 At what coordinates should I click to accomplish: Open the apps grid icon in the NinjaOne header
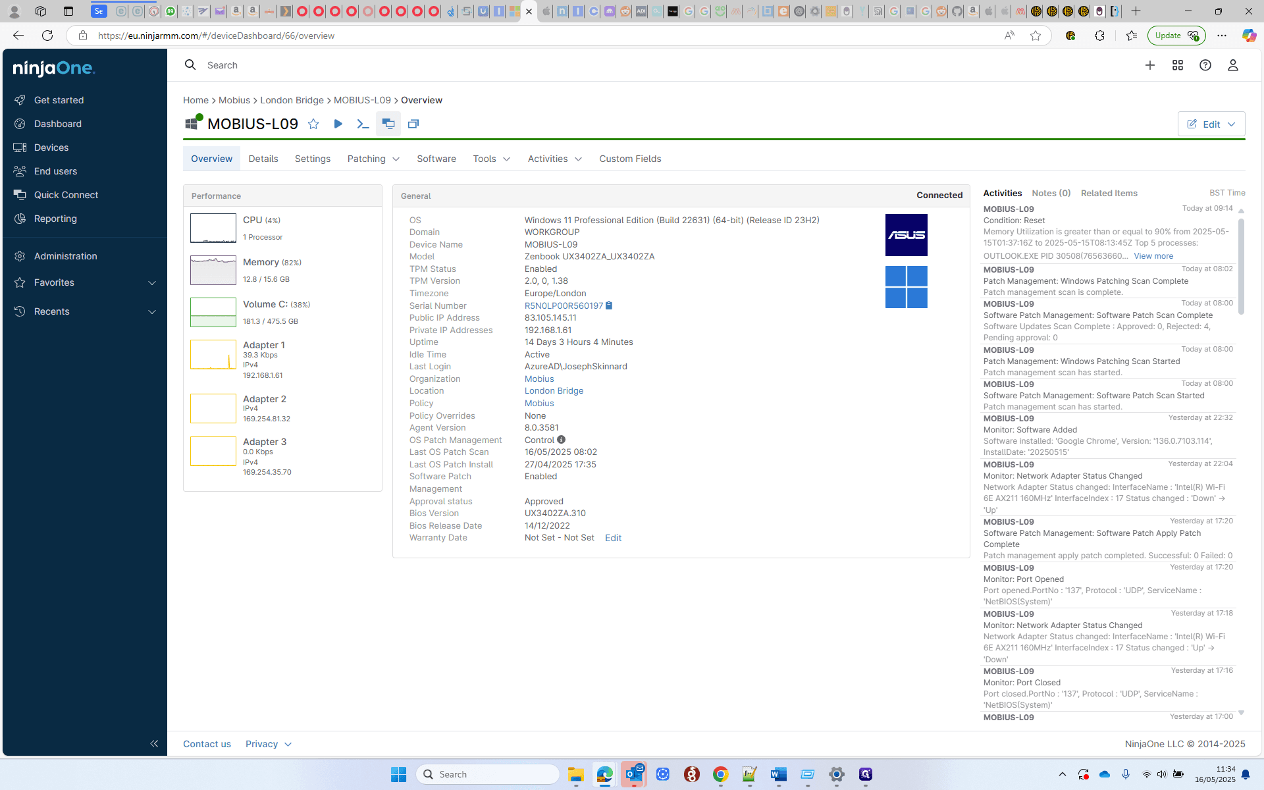pos(1178,65)
